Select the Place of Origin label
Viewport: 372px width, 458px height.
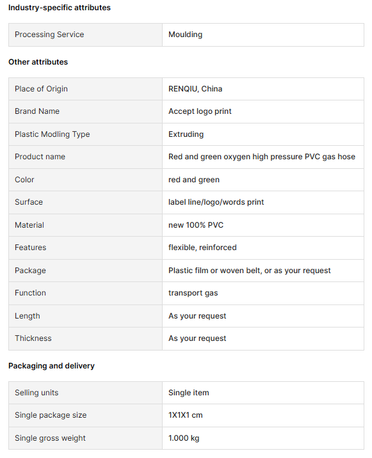(x=41, y=89)
